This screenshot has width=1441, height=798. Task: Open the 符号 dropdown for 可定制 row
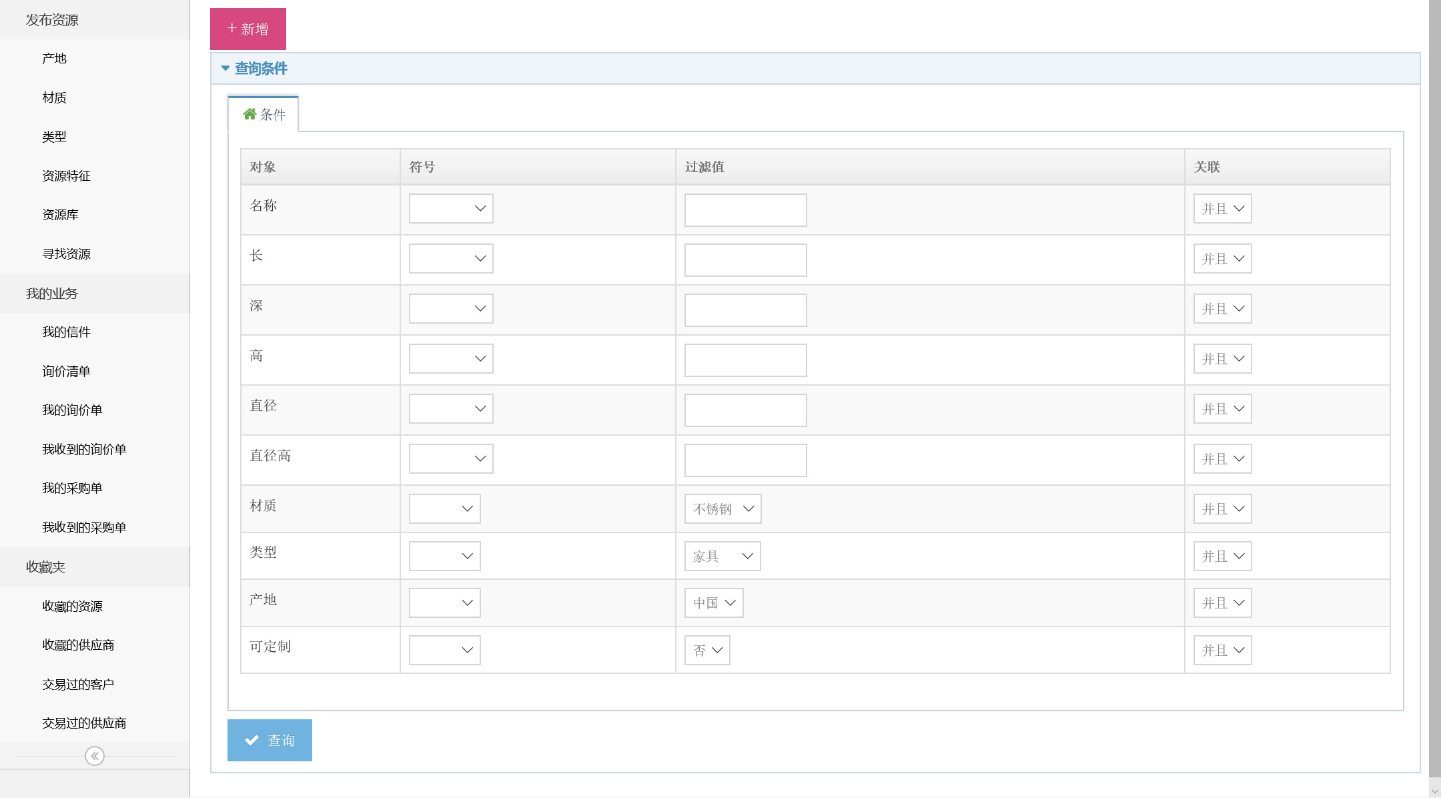pyautogui.click(x=445, y=650)
